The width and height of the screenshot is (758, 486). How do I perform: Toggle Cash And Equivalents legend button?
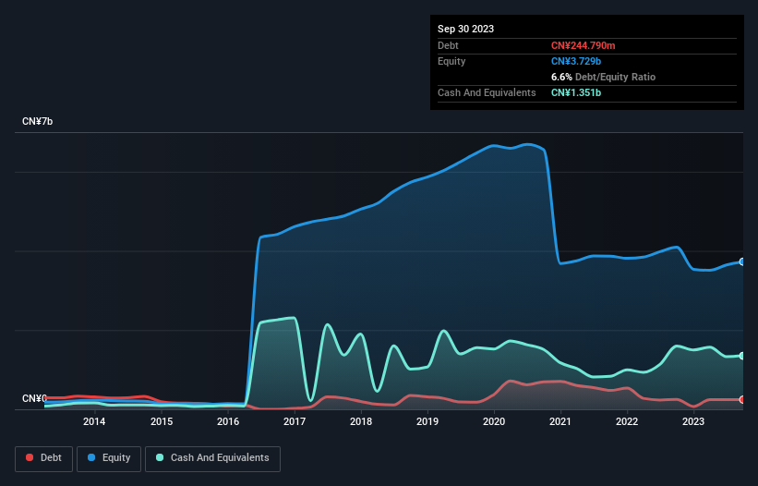coord(212,458)
